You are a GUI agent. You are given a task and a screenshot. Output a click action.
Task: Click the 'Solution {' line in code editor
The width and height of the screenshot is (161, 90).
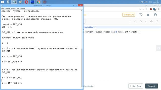(x=90, y=27)
